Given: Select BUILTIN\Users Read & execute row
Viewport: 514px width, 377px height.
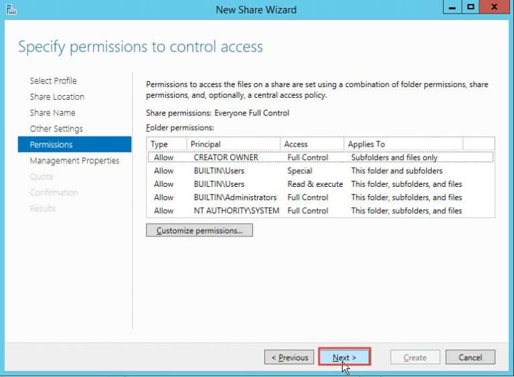Looking at the screenshot, I should pos(219,184).
